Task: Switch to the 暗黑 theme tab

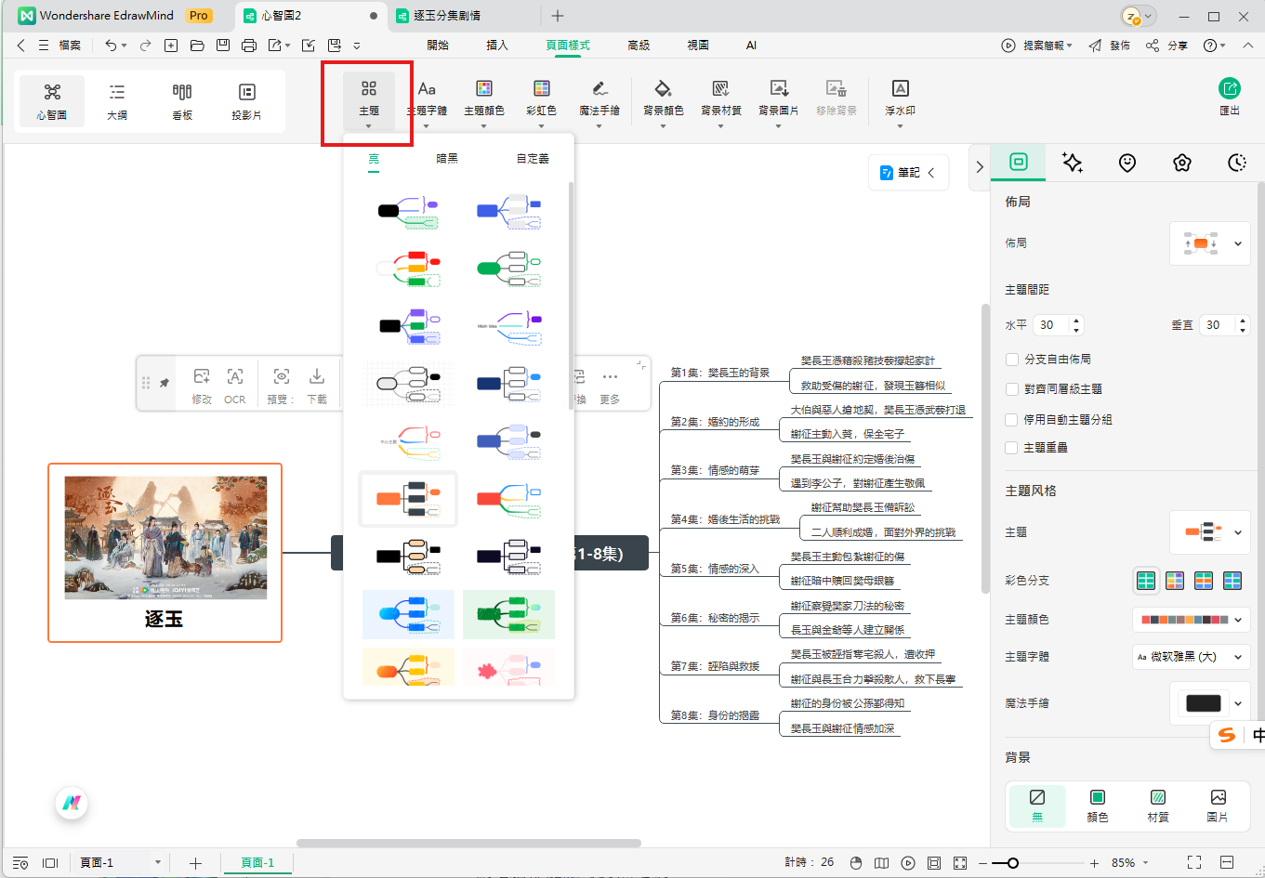Action: tap(447, 159)
